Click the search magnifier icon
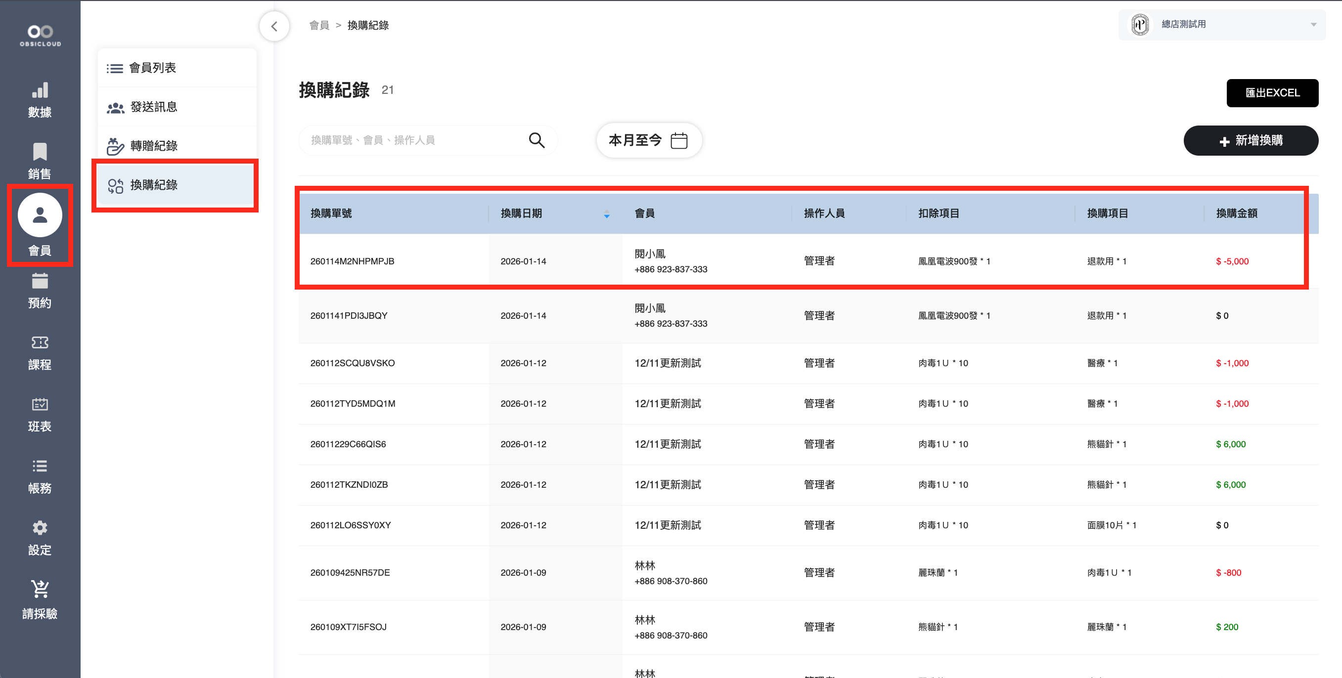 pyautogui.click(x=536, y=140)
